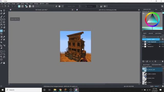Screen dimensions: 164x92
Task: Select the Gradient tool
Action: [x=1, y=37]
